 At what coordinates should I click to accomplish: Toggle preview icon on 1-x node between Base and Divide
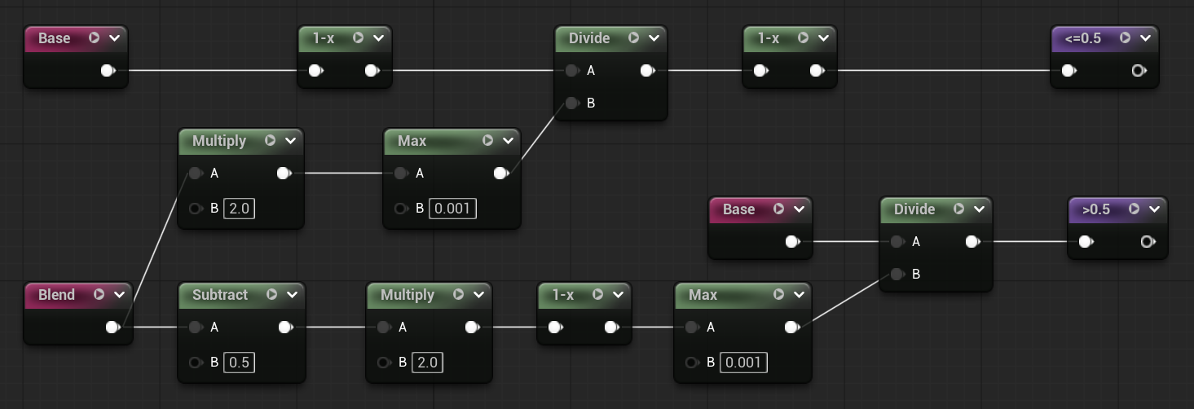coord(359,38)
